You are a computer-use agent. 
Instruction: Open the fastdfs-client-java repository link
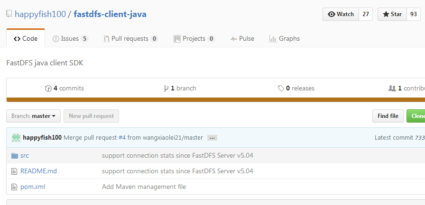pyautogui.click(x=110, y=14)
